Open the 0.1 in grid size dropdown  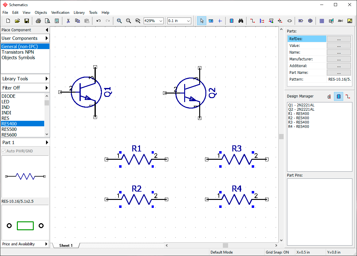pyautogui.click(x=188, y=21)
